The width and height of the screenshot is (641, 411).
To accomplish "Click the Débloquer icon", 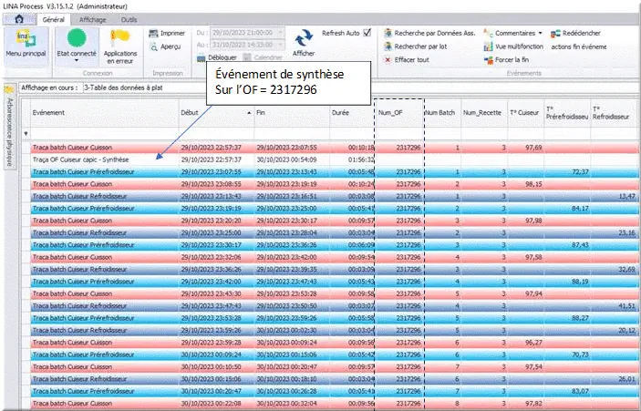I will pyautogui.click(x=202, y=58).
